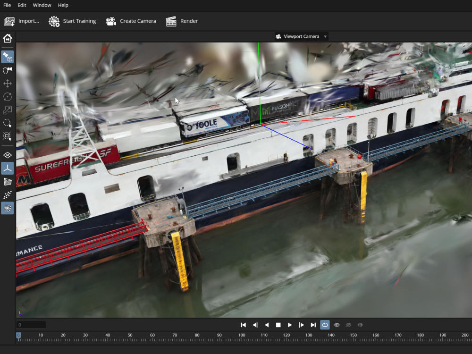
Task: Click the current frame number field
Action: click(31, 325)
